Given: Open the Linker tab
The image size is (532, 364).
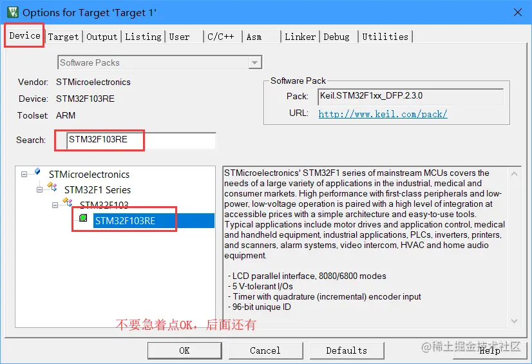Looking at the screenshot, I should pos(300,37).
